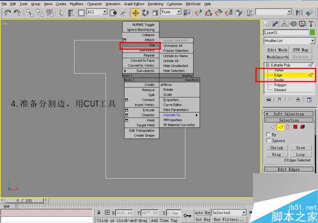The width and height of the screenshot is (318, 223).
Task: Toggle Window/Crossing selection icon
Action: 113,13
